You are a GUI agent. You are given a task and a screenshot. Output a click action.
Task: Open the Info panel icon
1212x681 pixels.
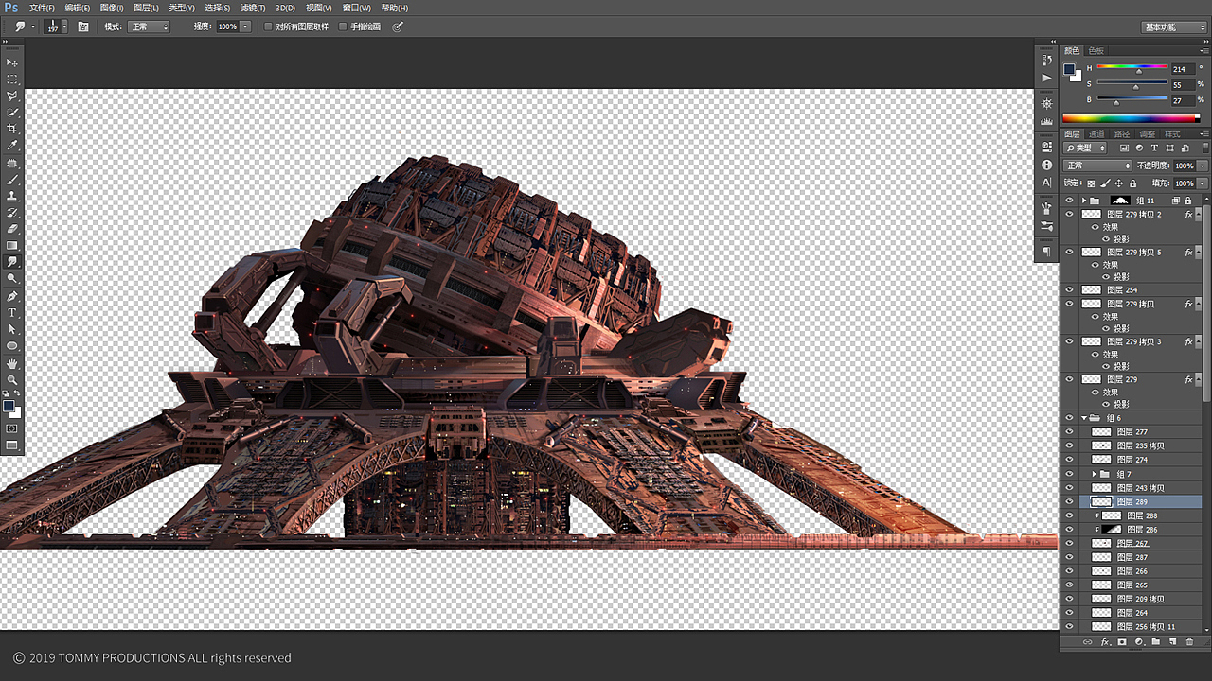tap(1046, 165)
